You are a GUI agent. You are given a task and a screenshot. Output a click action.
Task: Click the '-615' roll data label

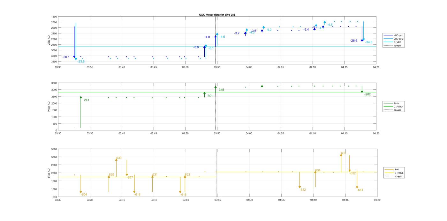point(183,195)
